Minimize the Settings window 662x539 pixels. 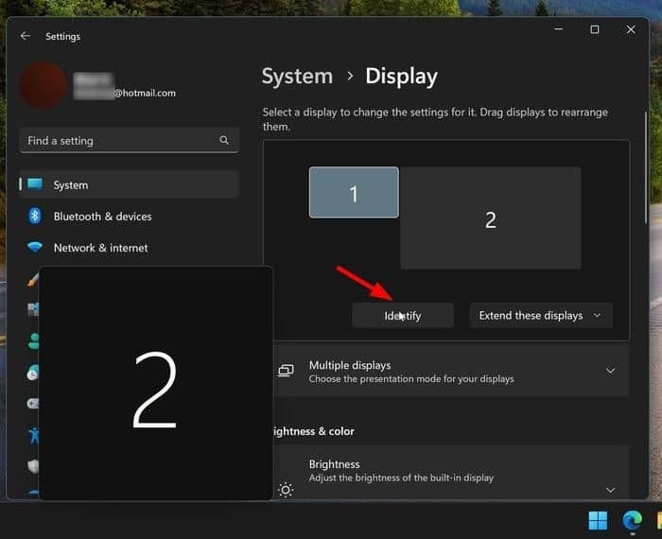tap(559, 29)
